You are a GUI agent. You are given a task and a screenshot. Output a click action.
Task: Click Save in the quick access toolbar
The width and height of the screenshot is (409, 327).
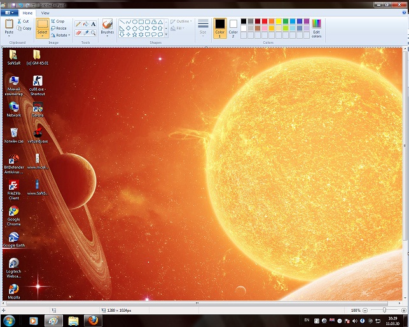(13, 5)
